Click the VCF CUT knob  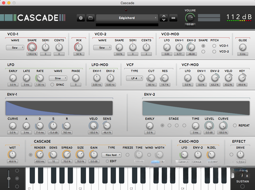151,78
